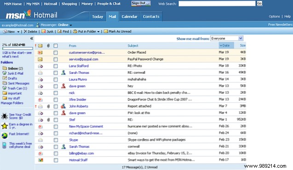The image size is (293, 170).
Task: Open the Messenger Online status dropdown
Action: [x=71, y=25]
